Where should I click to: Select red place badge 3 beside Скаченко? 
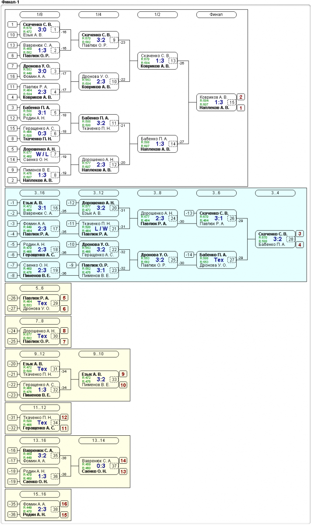(x=300, y=234)
